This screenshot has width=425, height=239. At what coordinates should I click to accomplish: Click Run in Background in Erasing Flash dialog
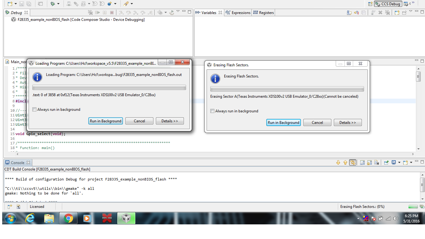(x=283, y=123)
